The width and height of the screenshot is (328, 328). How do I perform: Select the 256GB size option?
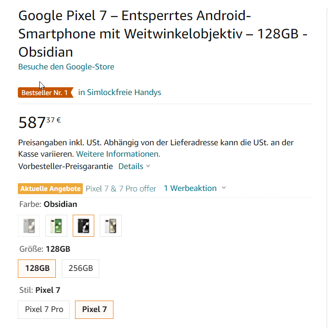(81, 269)
